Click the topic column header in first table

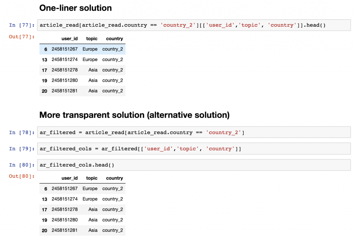point(91,39)
